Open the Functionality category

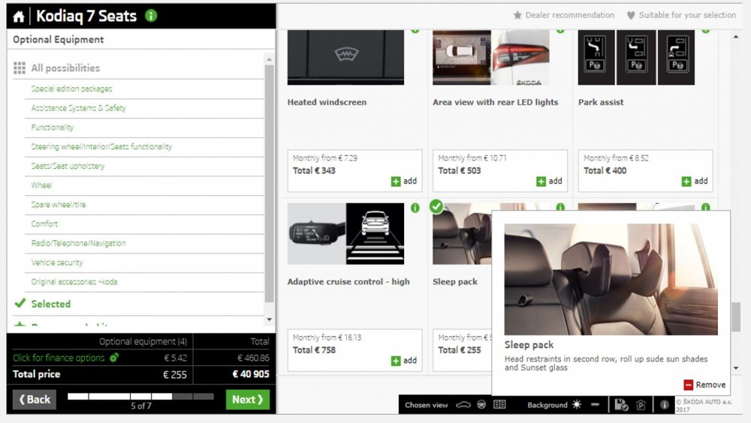coord(53,127)
